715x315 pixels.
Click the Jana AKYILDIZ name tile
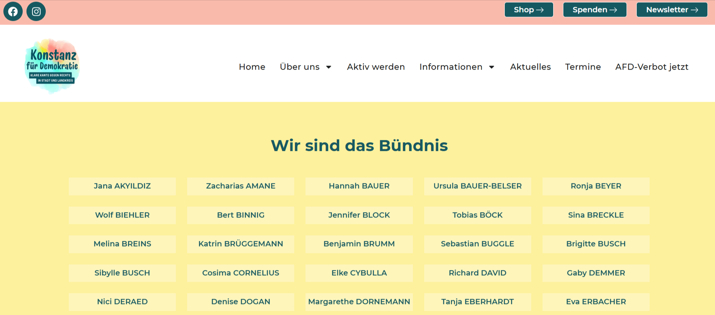coord(122,186)
